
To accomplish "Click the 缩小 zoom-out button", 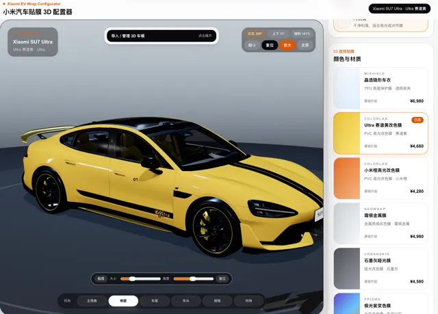I will pos(252,45).
